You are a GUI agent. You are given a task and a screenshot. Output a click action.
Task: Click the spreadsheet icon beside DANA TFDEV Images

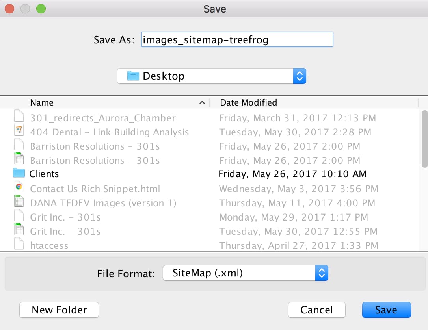tap(19, 201)
